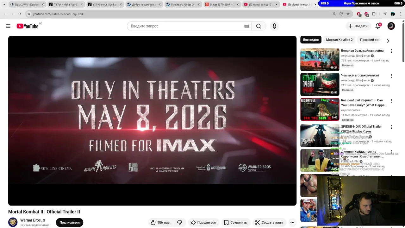Go back in browser history

pyautogui.click(x=4, y=14)
